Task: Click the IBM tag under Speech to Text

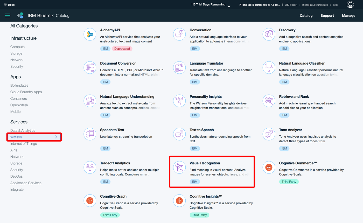Action: point(105,148)
